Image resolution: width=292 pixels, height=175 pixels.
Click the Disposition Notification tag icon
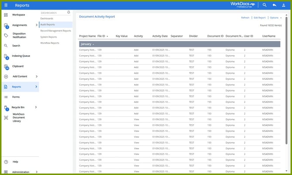pyautogui.click(x=6, y=35)
